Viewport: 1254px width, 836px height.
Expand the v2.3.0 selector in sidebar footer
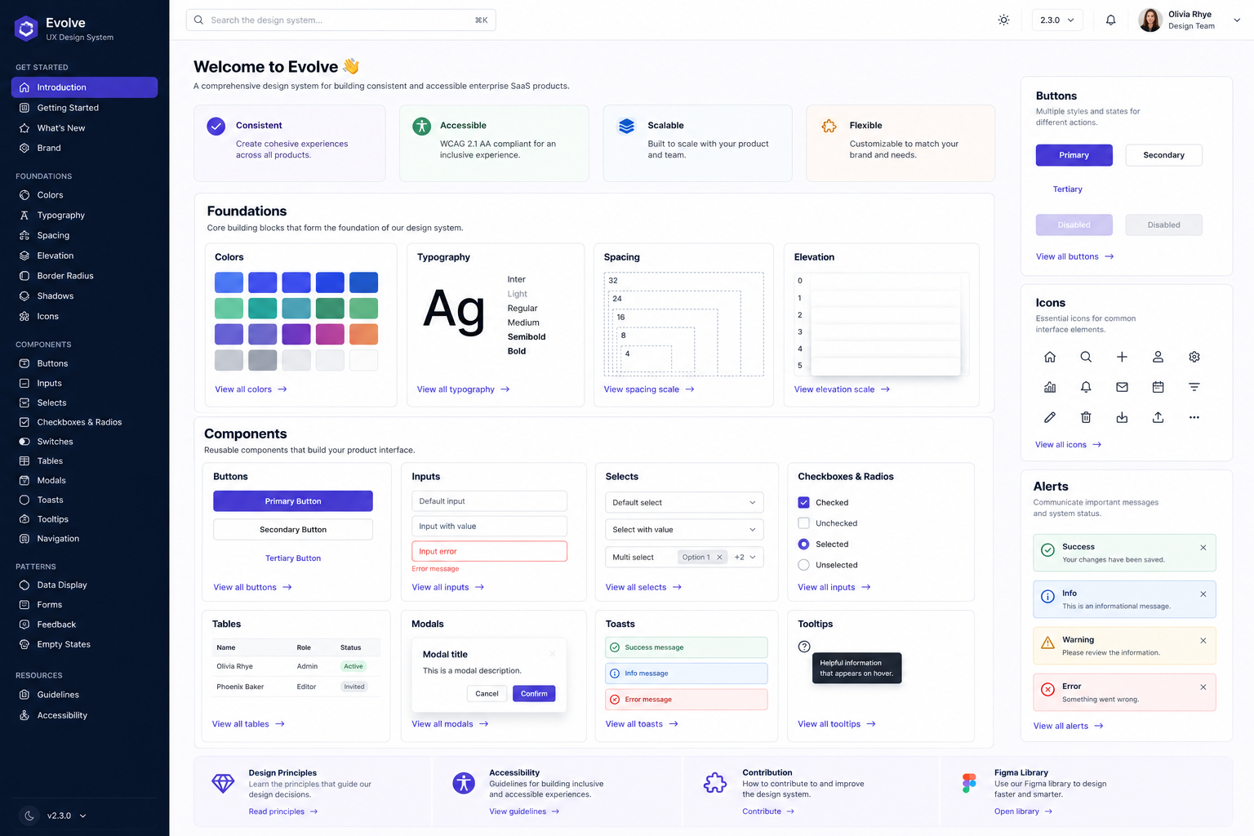[66, 816]
